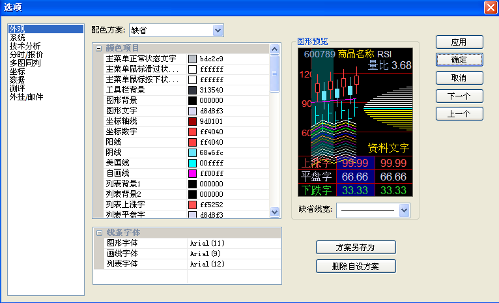Click the value 313540
499x303 pixels.
click(211, 90)
